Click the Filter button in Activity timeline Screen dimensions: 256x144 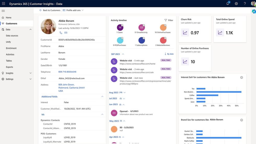[168, 20]
